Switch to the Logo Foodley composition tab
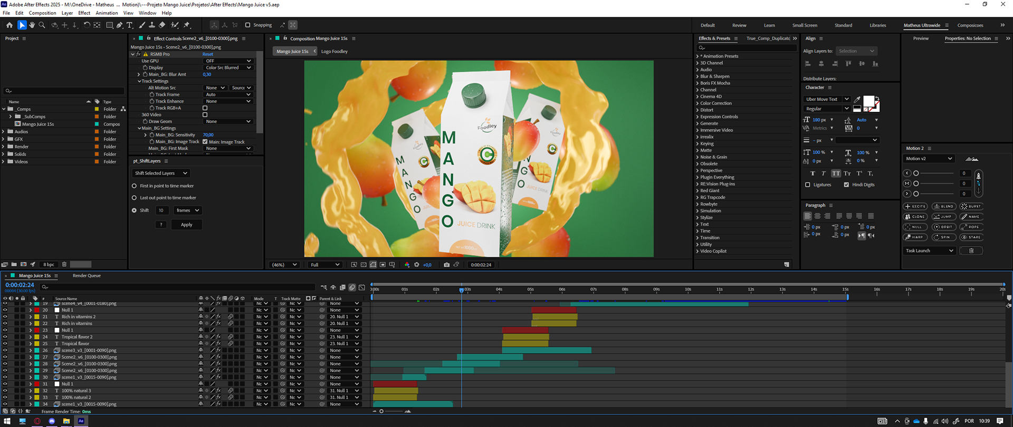This screenshot has height=427, width=1013. (x=335, y=51)
